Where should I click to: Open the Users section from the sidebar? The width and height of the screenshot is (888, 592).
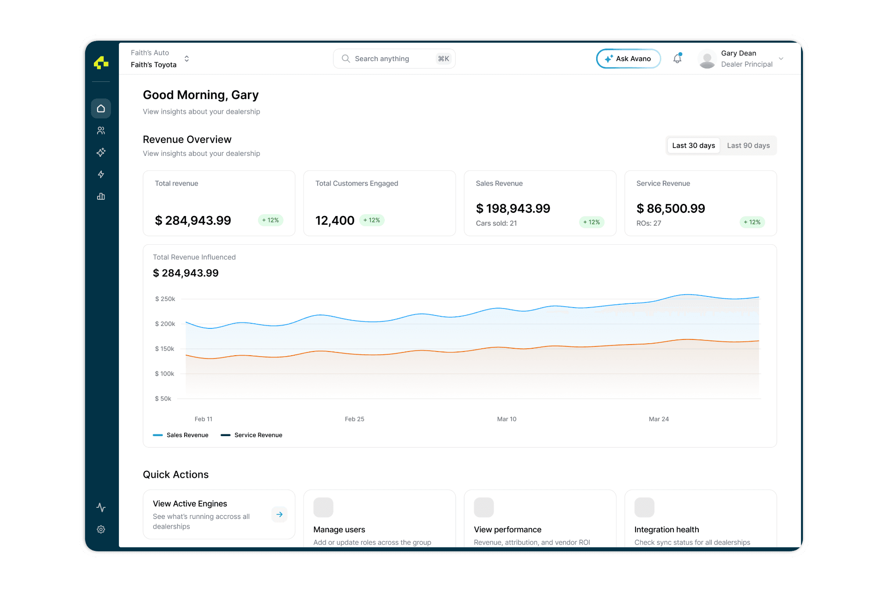pyautogui.click(x=101, y=130)
